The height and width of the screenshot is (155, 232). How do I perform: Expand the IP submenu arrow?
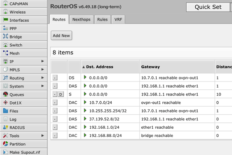coord(43,61)
